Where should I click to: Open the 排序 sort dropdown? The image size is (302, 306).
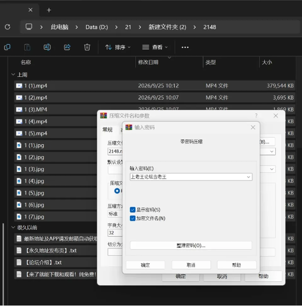(118, 47)
